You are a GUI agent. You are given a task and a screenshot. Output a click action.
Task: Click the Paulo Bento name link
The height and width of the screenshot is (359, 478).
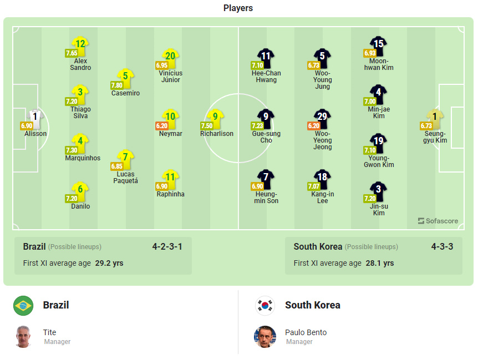tap(306, 332)
